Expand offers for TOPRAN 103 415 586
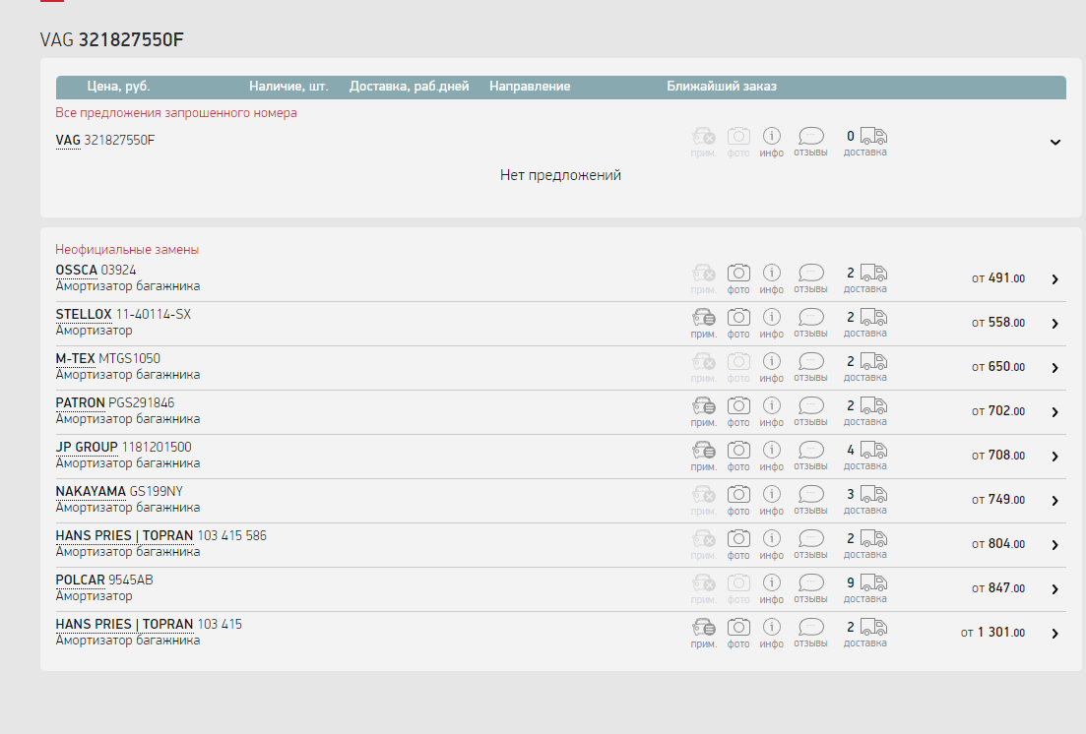 (x=1054, y=545)
